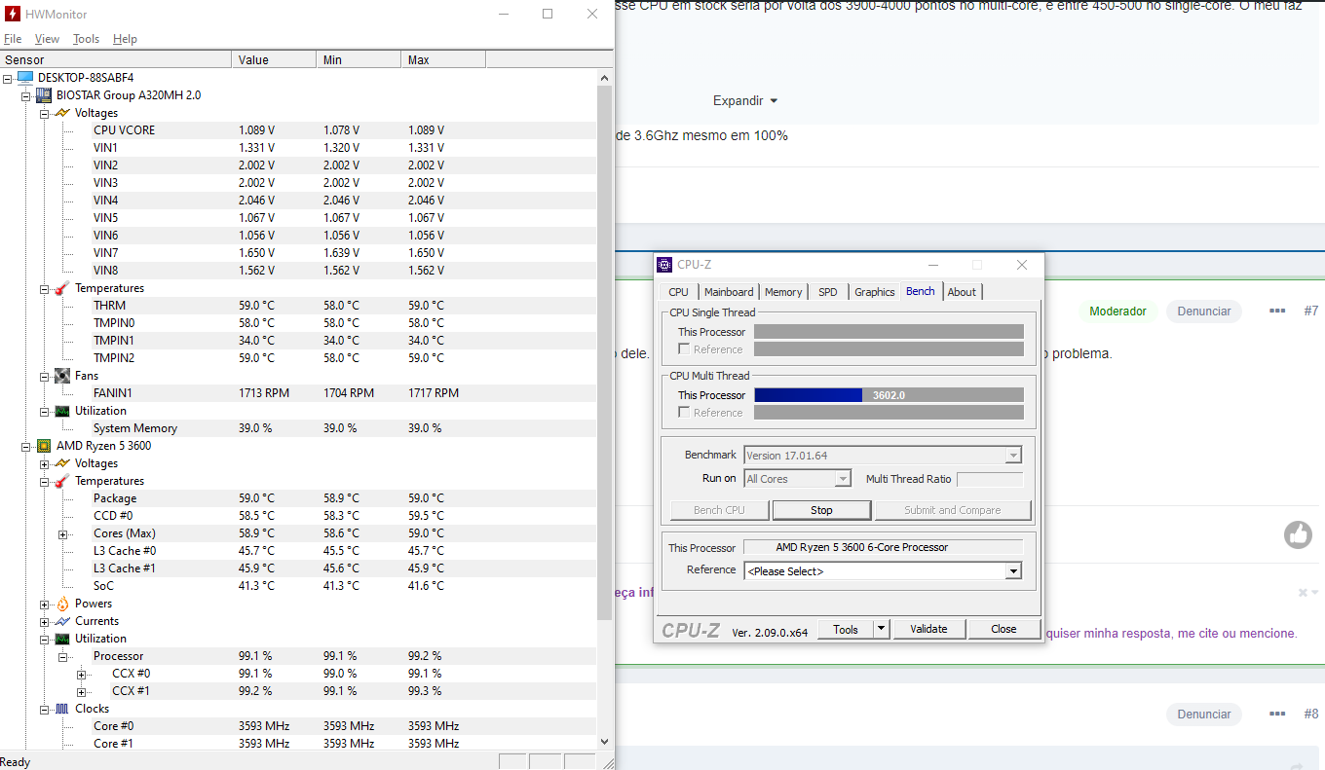
Task: Open the Tools menu in HWMonitor
Action: 86,39
